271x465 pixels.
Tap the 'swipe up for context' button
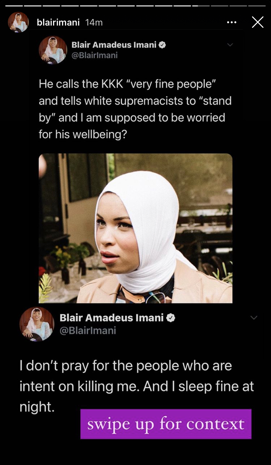coord(166,424)
